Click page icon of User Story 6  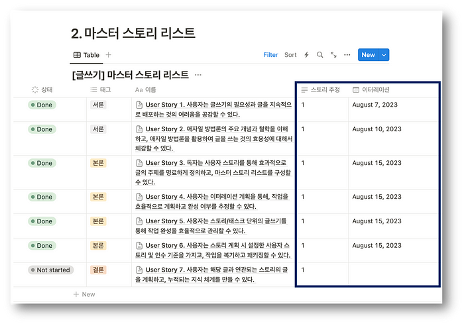[x=139, y=245]
